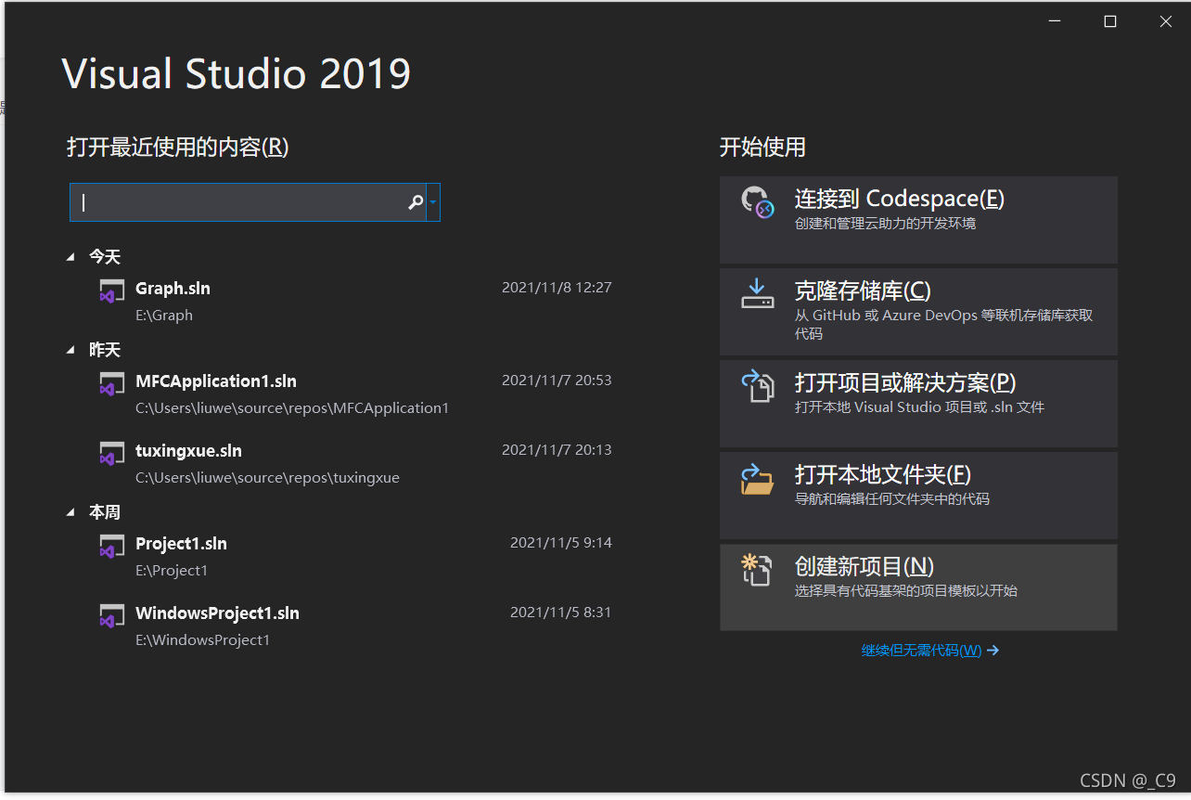The width and height of the screenshot is (1191, 800).
Task: Click the tuxingxue.sln solution icon
Action: (x=112, y=454)
